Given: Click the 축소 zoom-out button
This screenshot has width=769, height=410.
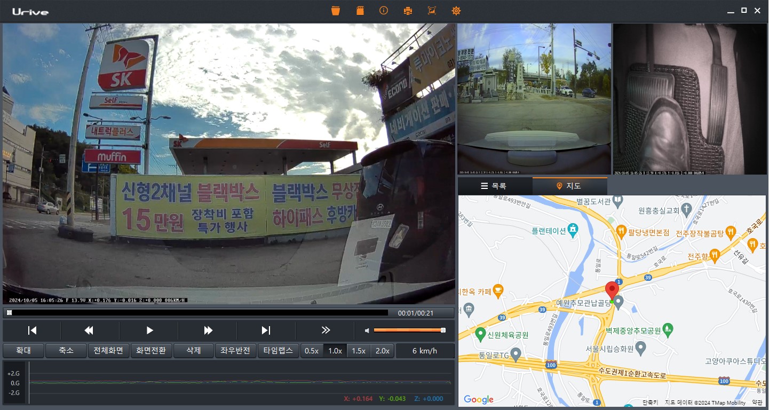Looking at the screenshot, I should (x=66, y=351).
